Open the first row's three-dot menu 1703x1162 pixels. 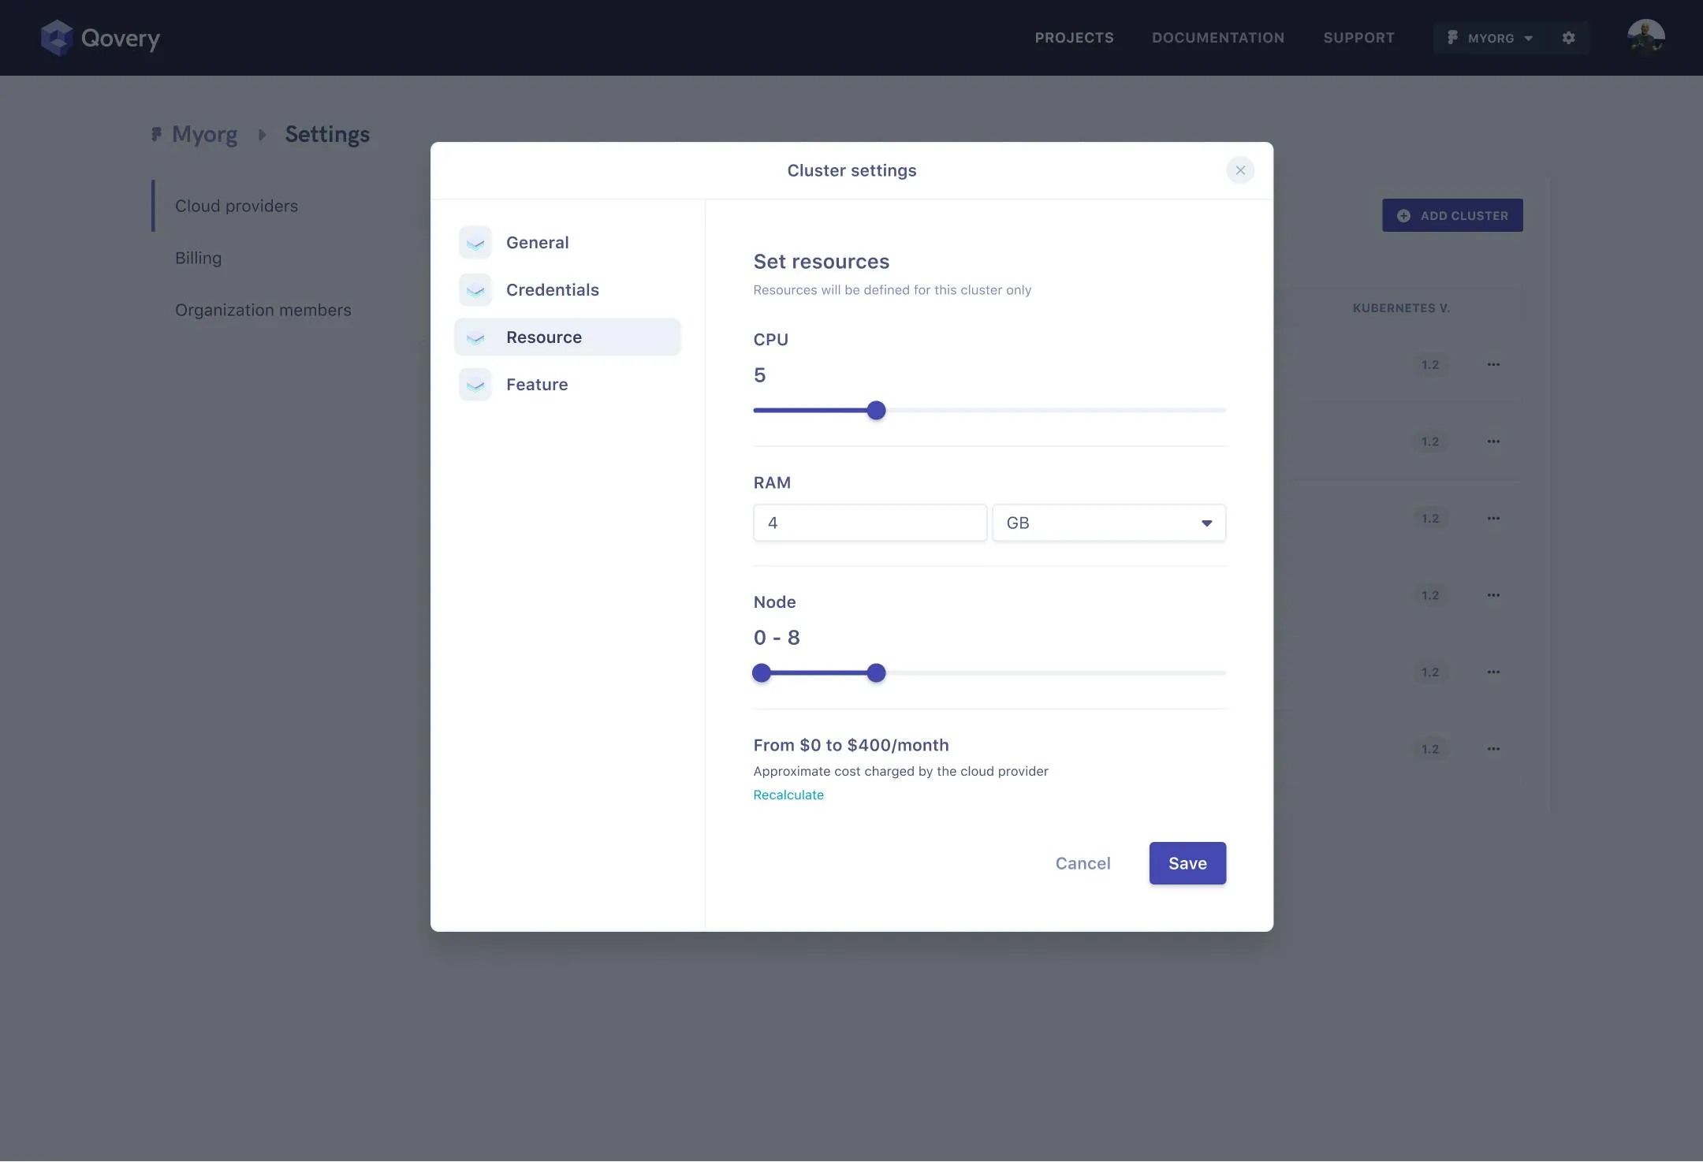pos(1493,364)
